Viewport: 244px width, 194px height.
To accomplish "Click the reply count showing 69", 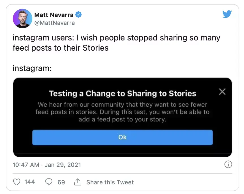I will 61,182.
